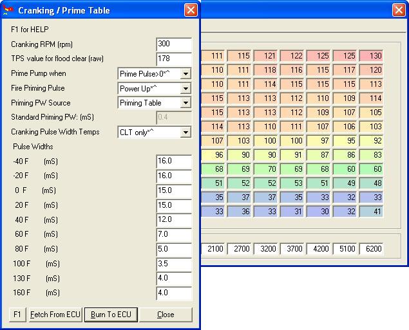The height and width of the screenshot is (330, 409).
Task: Select the 100 F pulse width field
Action: point(174,264)
